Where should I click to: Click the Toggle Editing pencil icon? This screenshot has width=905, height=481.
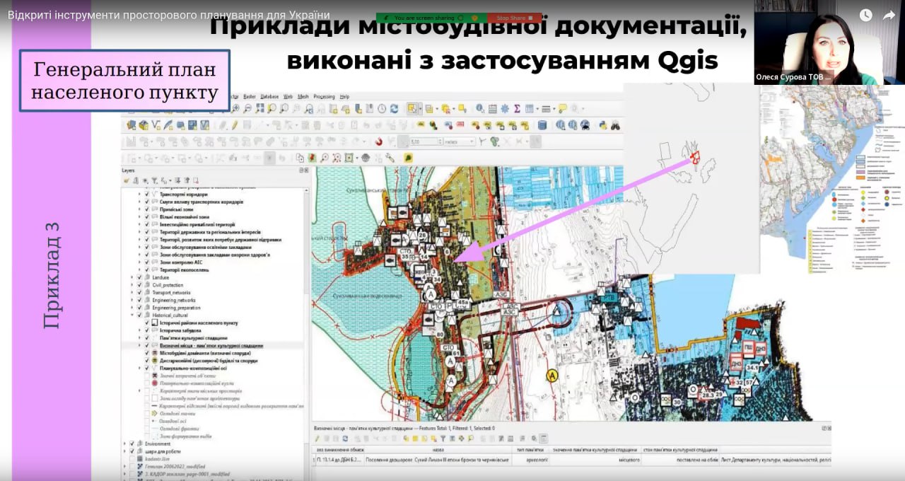[x=234, y=125]
